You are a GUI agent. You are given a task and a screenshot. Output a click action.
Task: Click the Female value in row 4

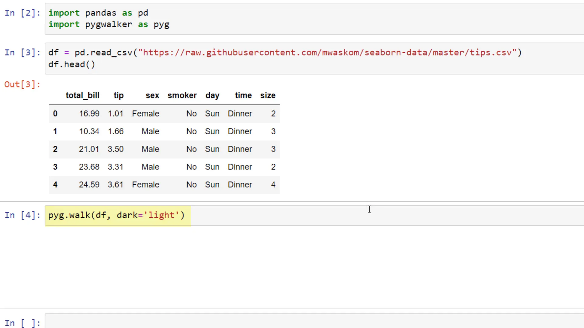[145, 184]
